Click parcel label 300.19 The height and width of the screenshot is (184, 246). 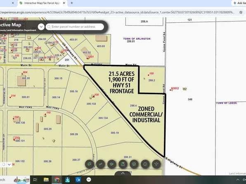point(115,133)
